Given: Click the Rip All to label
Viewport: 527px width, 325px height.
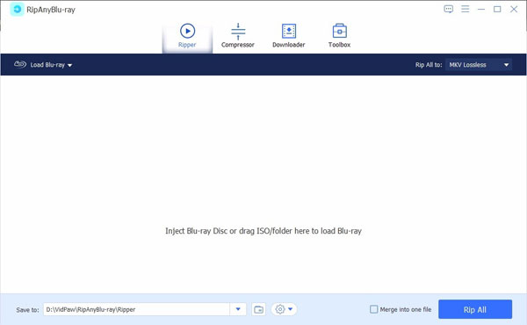Looking at the screenshot, I should pos(429,65).
